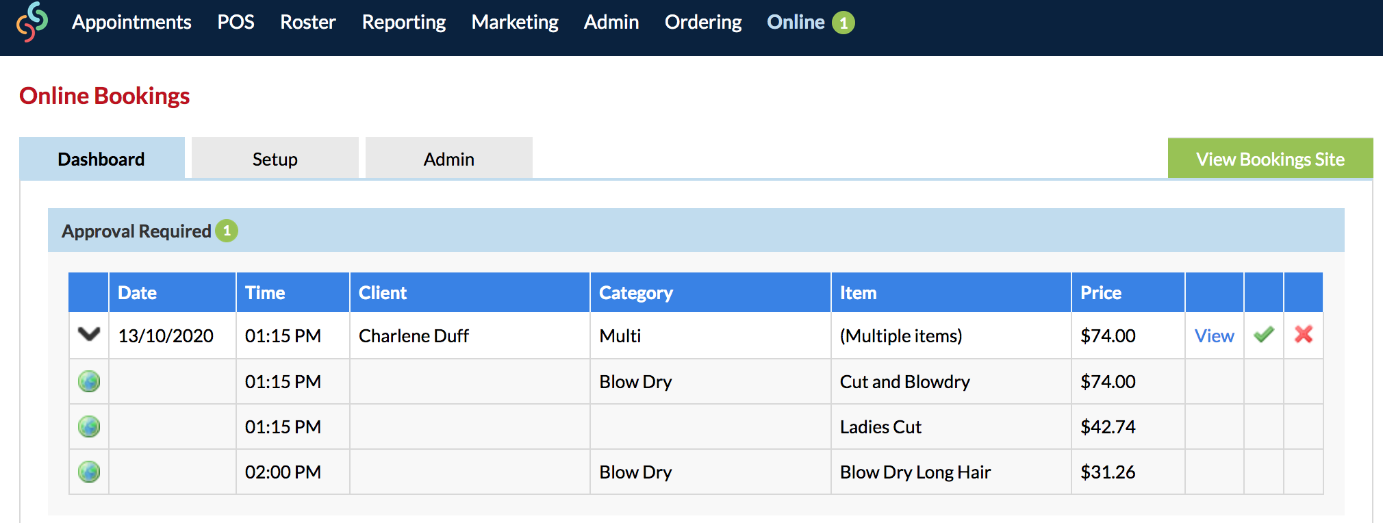This screenshot has height=523, width=1383.
Task: Click the Date column header
Action: [173, 292]
